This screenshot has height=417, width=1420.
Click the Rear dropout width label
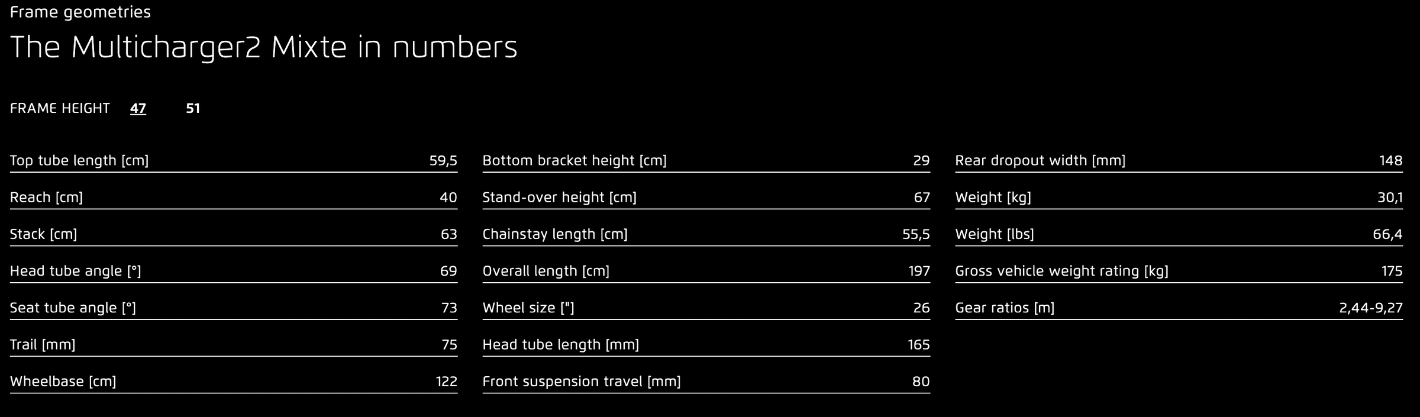[x=1040, y=160]
